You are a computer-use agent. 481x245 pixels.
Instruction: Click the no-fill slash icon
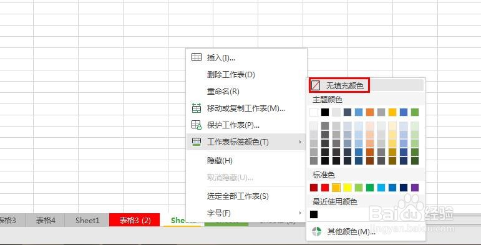[315, 85]
